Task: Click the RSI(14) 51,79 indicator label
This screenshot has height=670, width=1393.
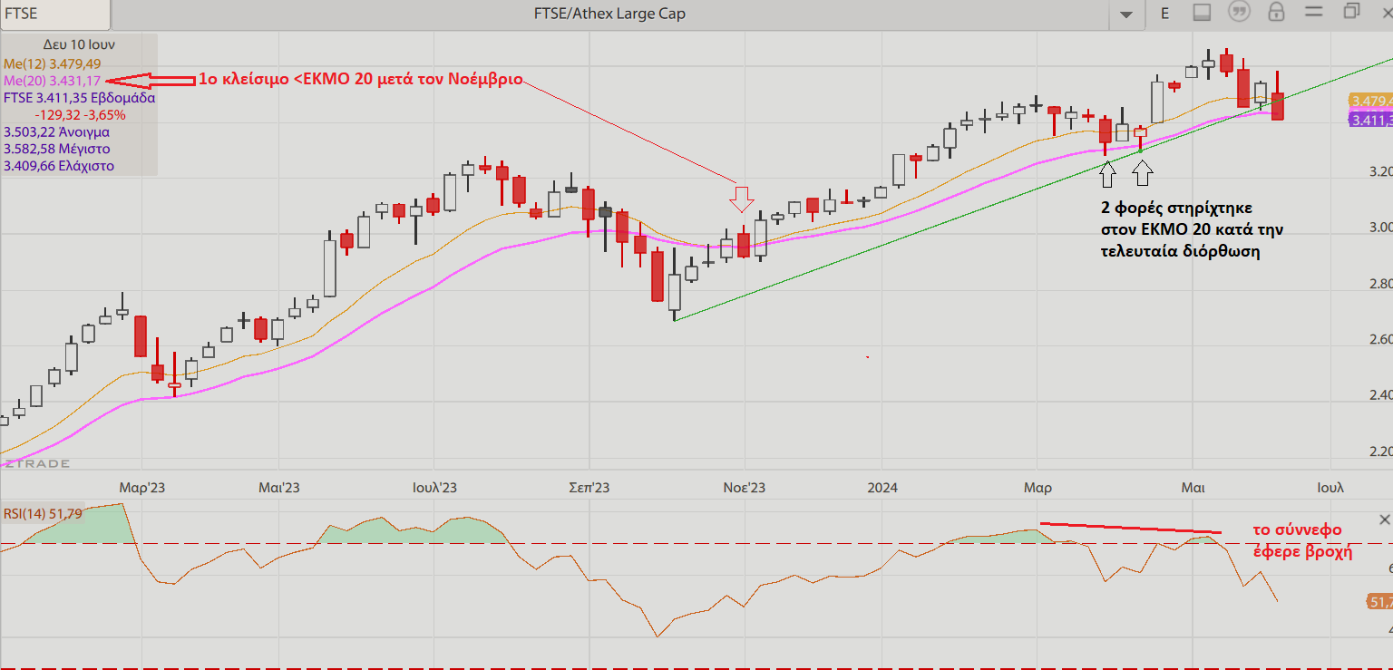Action: coord(44,514)
